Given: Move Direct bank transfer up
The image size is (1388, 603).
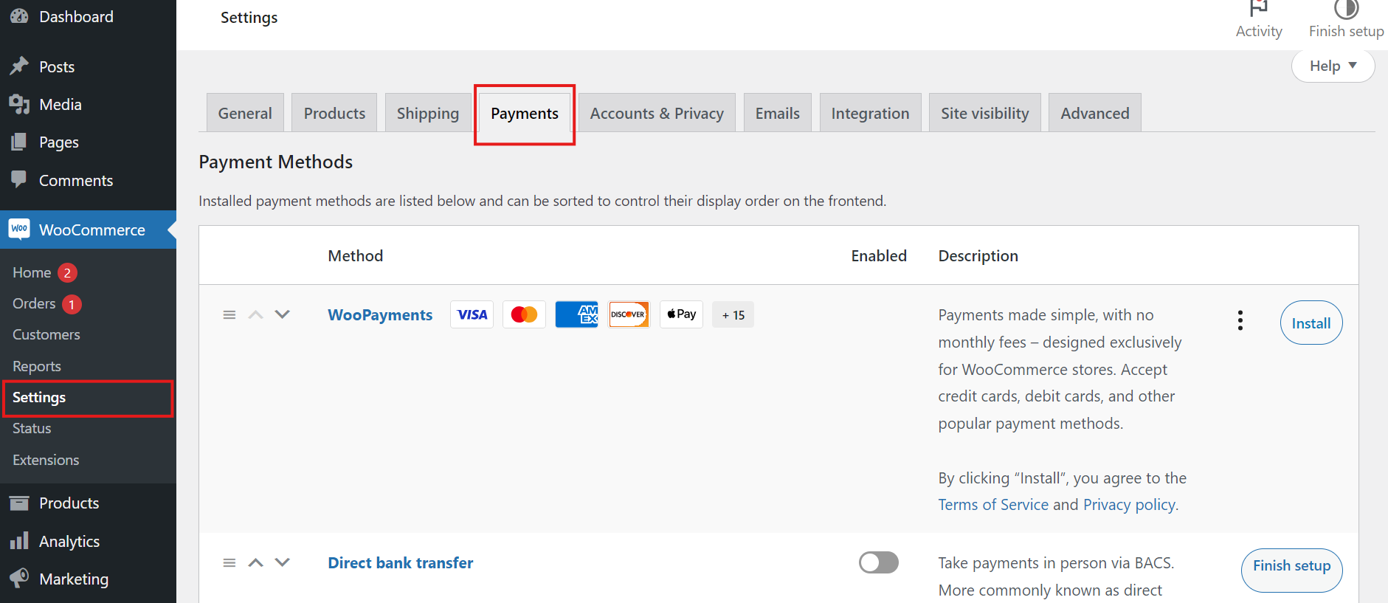Looking at the screenshot, I should click(255, 562).
